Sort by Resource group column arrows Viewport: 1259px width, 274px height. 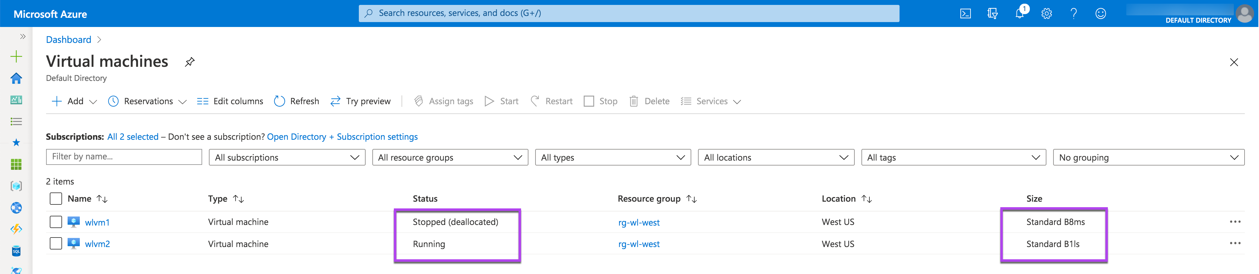pos(691,199)
